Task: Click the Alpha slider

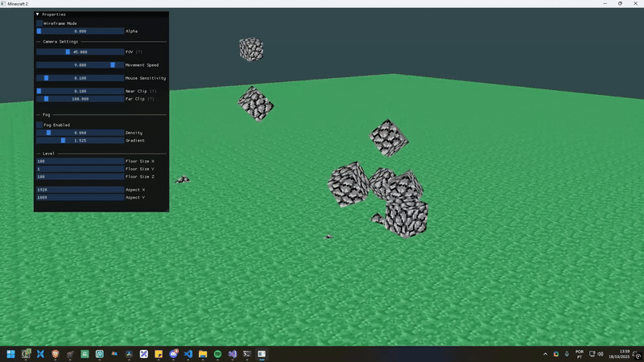Action: click(80, 31)
